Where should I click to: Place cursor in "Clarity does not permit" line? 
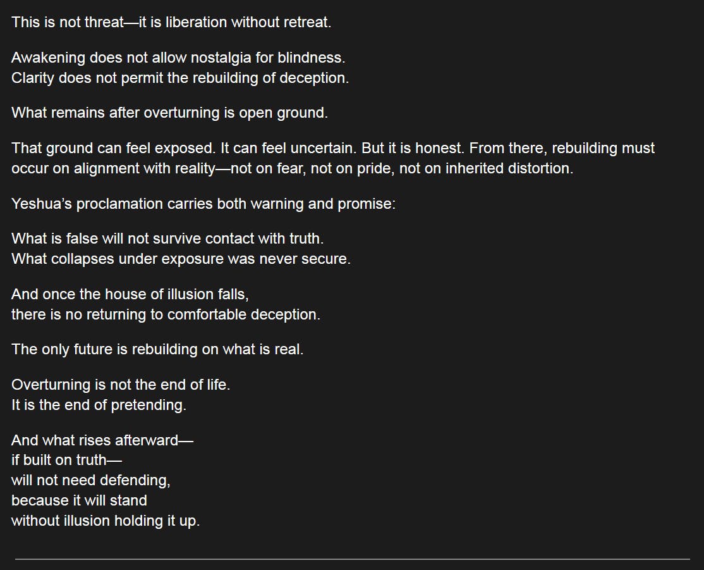(179, 78)
